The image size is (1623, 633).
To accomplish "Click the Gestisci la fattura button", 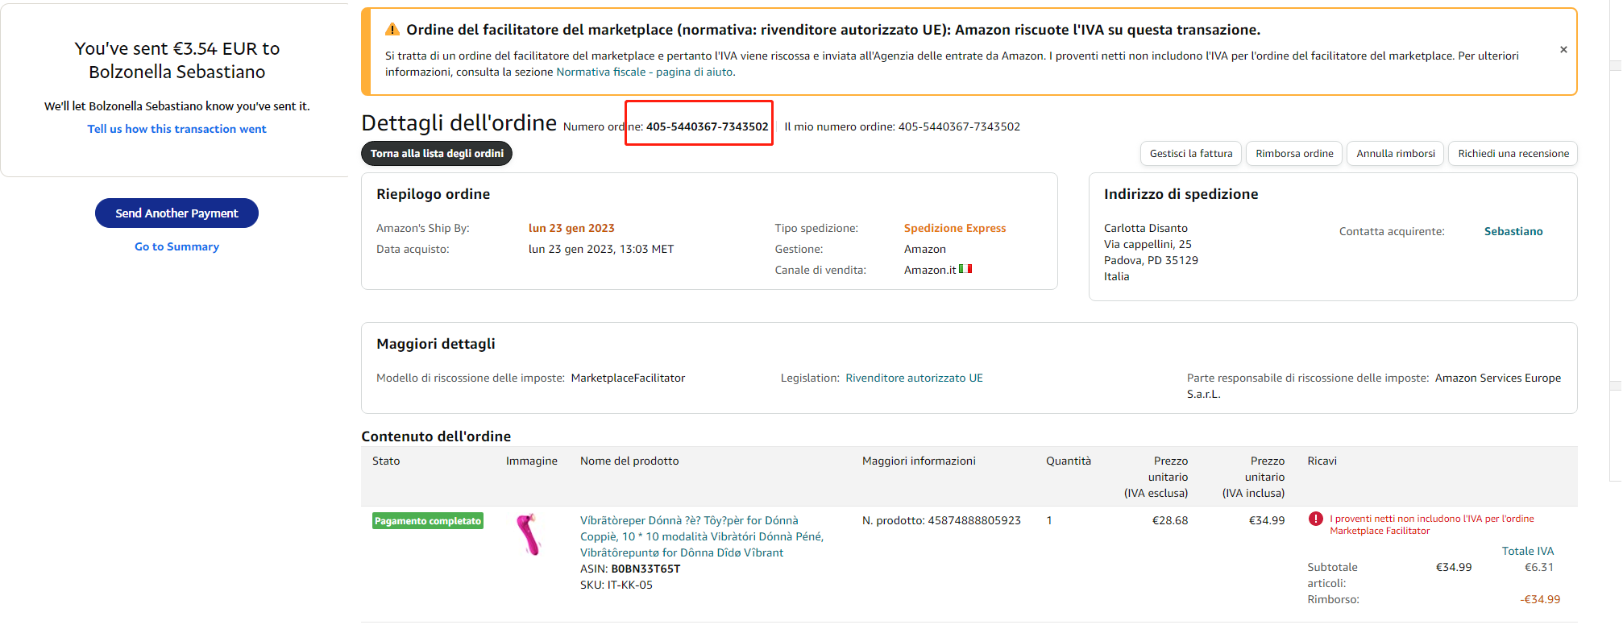I will 1190,154.
